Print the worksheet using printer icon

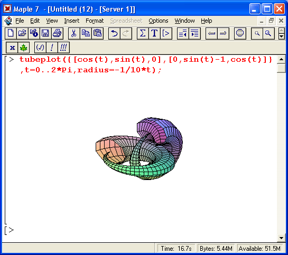pos(57,34)
